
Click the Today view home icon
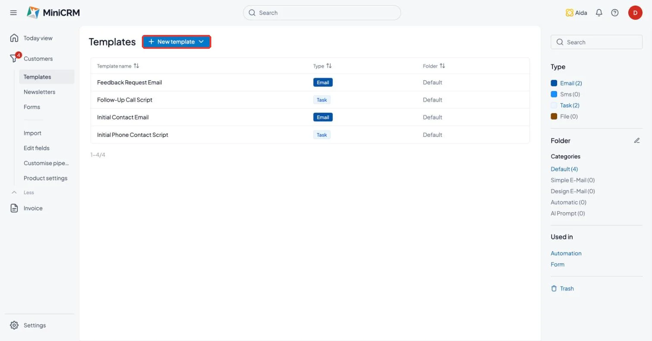14,38
